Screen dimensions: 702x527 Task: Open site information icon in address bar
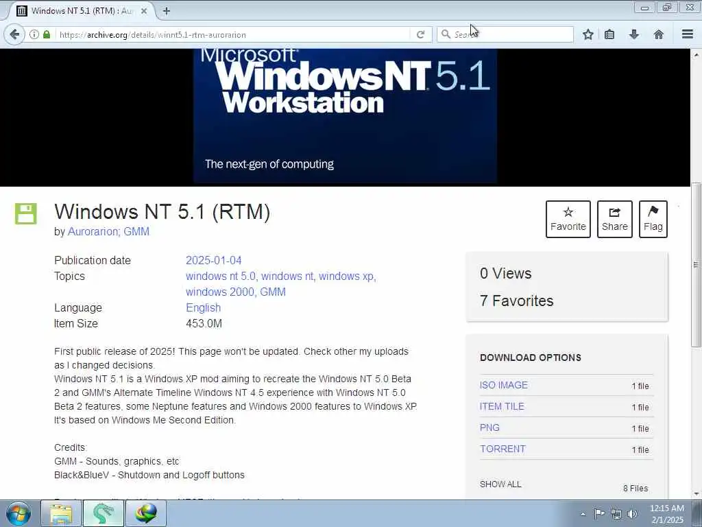(x=34, y=34)
